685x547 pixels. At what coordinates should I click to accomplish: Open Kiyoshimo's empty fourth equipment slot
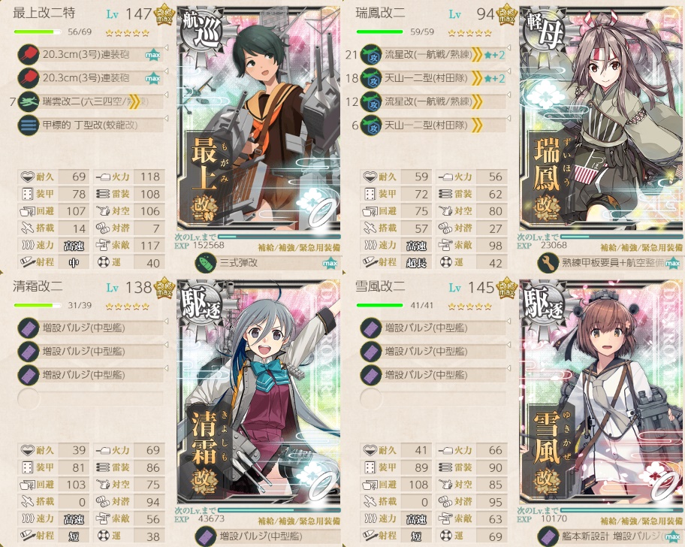[90, 398]
